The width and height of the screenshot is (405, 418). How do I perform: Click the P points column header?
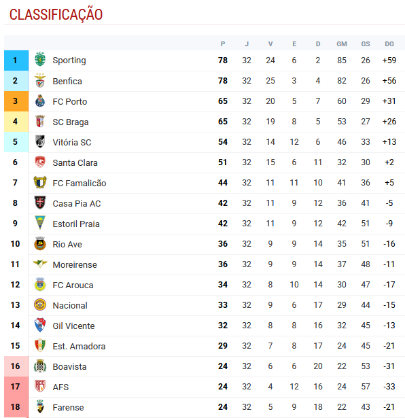click(x=223, y=44)
